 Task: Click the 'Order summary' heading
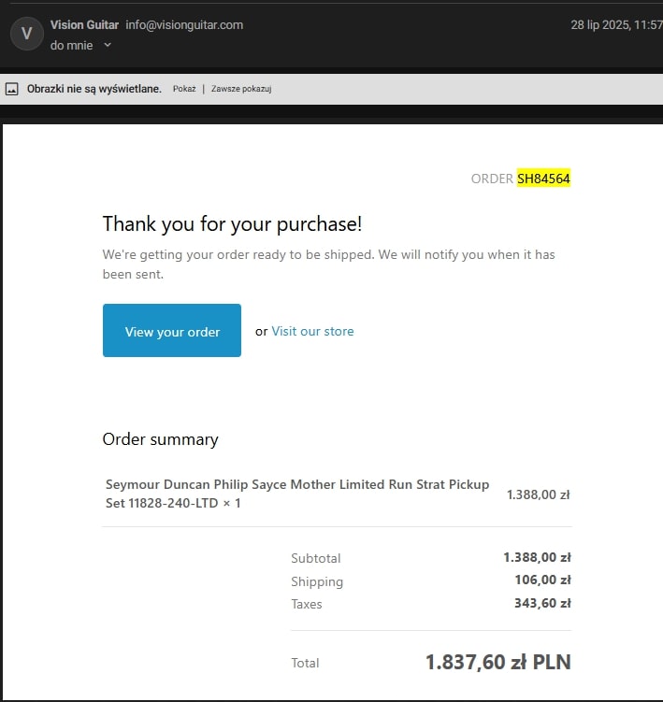tap(161, 439)
